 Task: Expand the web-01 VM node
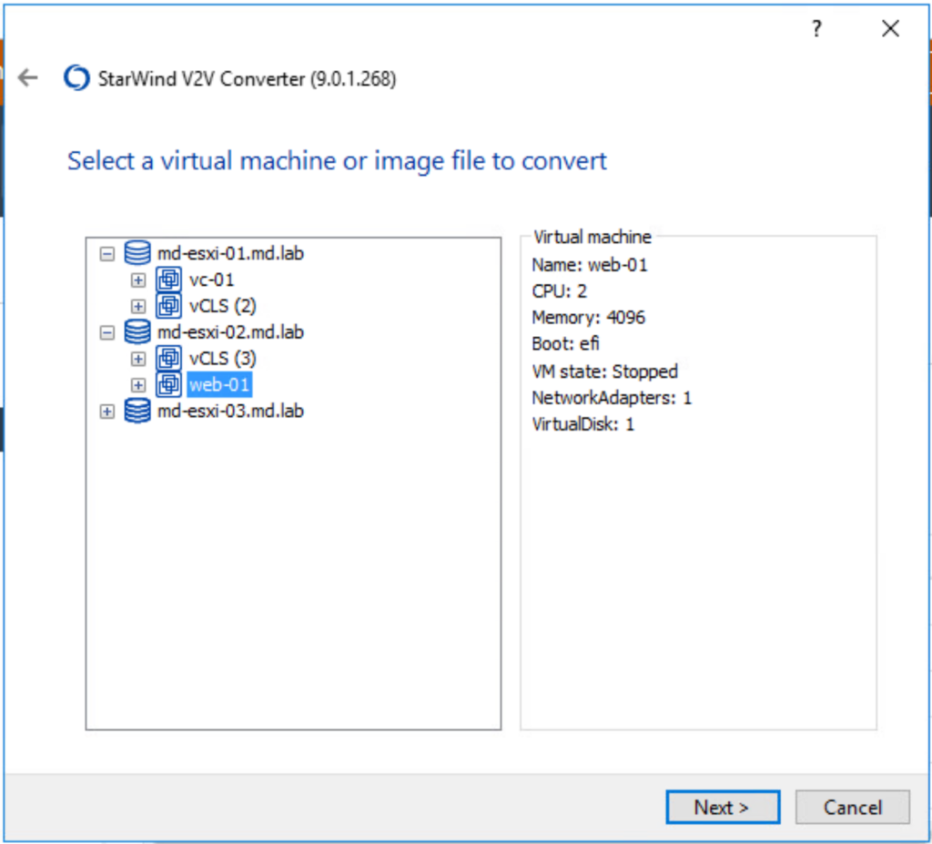[x=138, y=385]
